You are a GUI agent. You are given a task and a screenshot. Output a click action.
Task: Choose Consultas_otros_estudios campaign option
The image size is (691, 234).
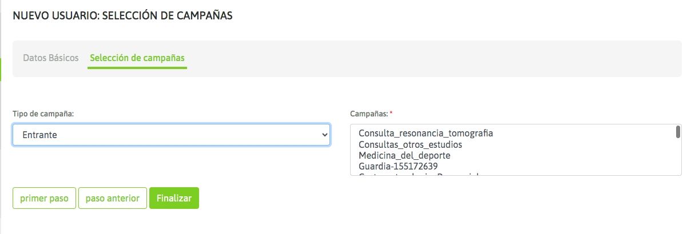coord(410,144)
